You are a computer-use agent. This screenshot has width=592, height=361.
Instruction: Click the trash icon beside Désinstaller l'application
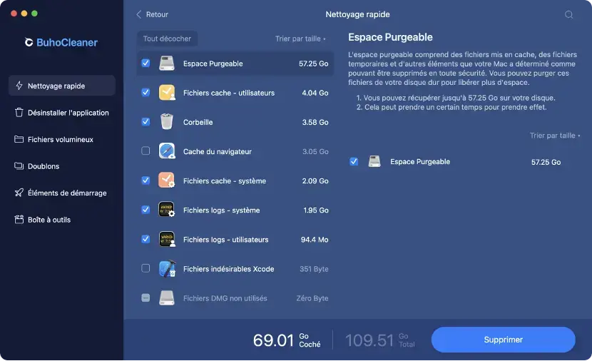19,113
